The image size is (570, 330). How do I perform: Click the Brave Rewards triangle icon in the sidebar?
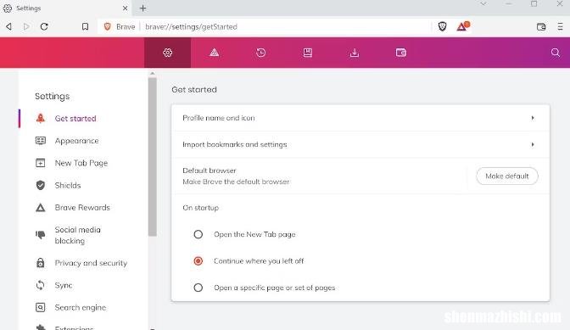[x=41, y=208]
